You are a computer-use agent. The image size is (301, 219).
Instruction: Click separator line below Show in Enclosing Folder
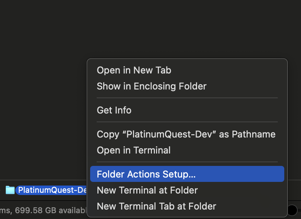pos(187,98)
